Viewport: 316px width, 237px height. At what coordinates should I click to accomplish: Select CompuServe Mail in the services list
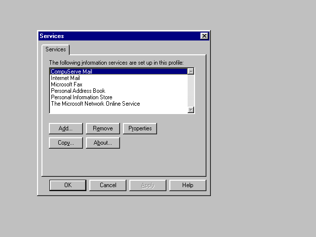[72, 72]
